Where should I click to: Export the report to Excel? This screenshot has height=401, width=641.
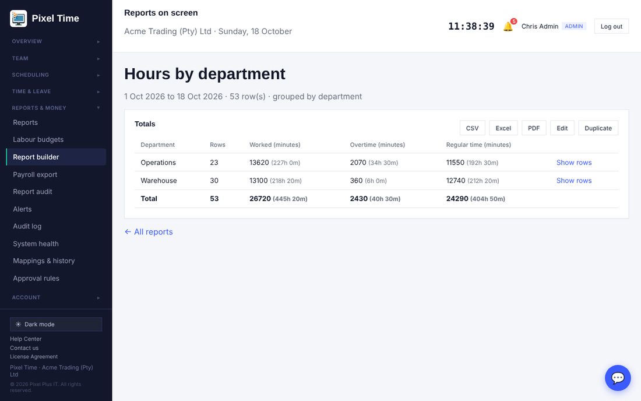coord(503,128)
